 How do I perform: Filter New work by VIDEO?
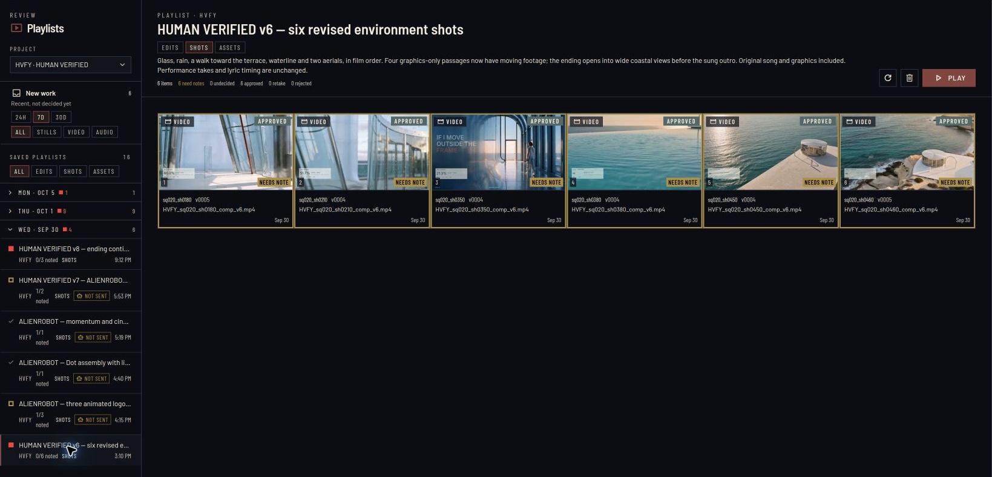point(76,132)
